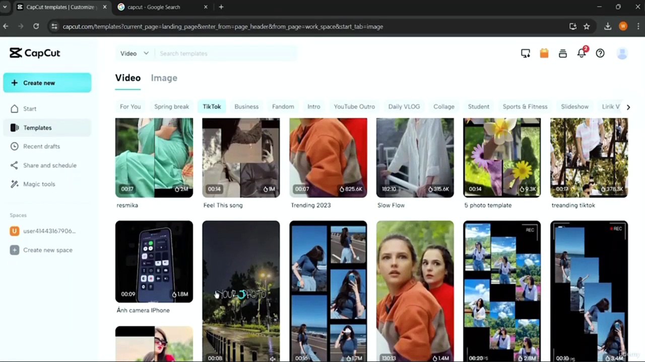
Task: Open Recent drafts in sidebar
Action: 41,146
